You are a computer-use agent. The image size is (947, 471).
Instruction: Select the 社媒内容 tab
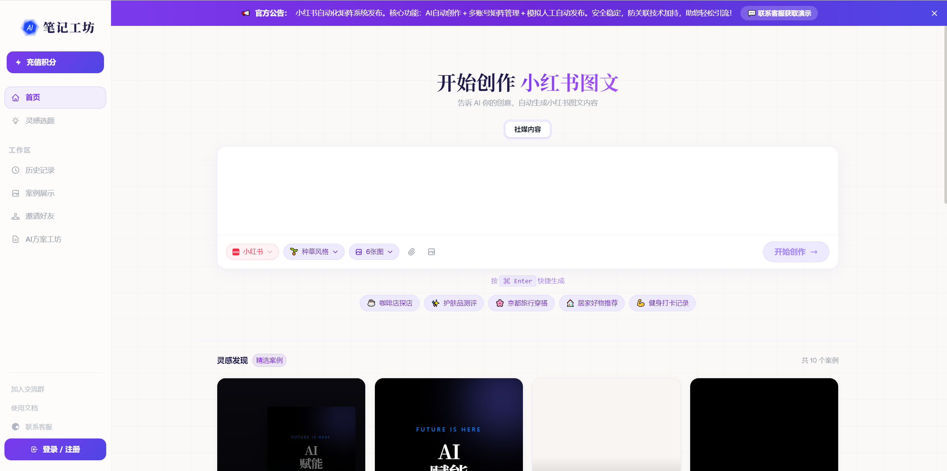pyautogui.click(x=527, y=129)
